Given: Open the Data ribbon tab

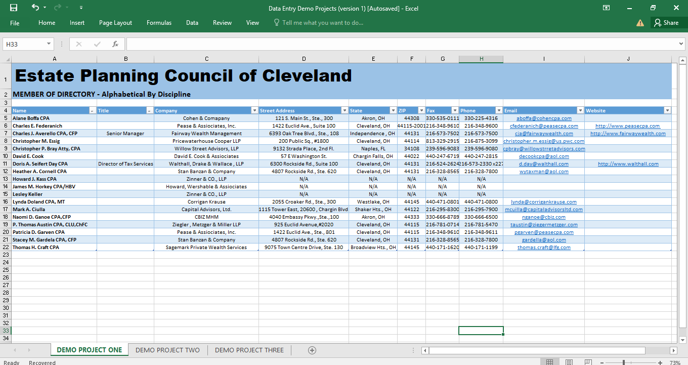Looking at the screenshot, I should pos(192,23).
